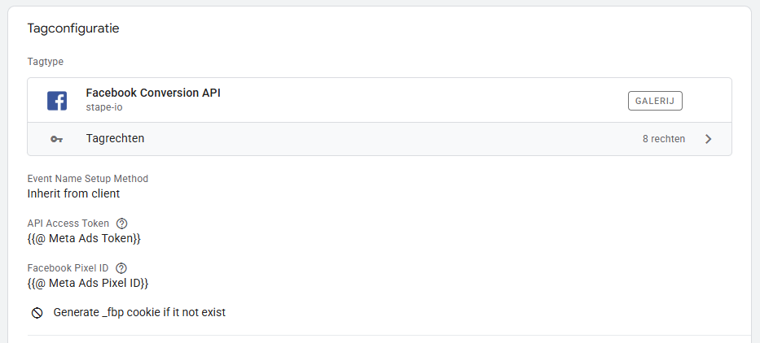This screenshot has height=343, width=760.
Task: Click the Facebook Conversion API title
Action: click(153, 93)
